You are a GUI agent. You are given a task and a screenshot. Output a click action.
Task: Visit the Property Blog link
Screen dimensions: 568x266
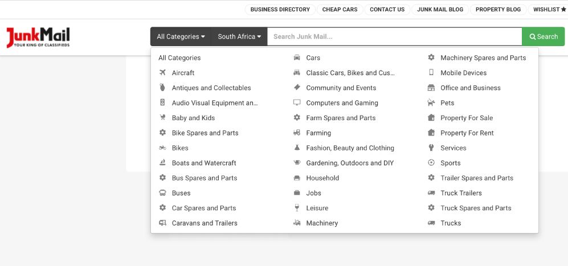click(x=498, y=10)
